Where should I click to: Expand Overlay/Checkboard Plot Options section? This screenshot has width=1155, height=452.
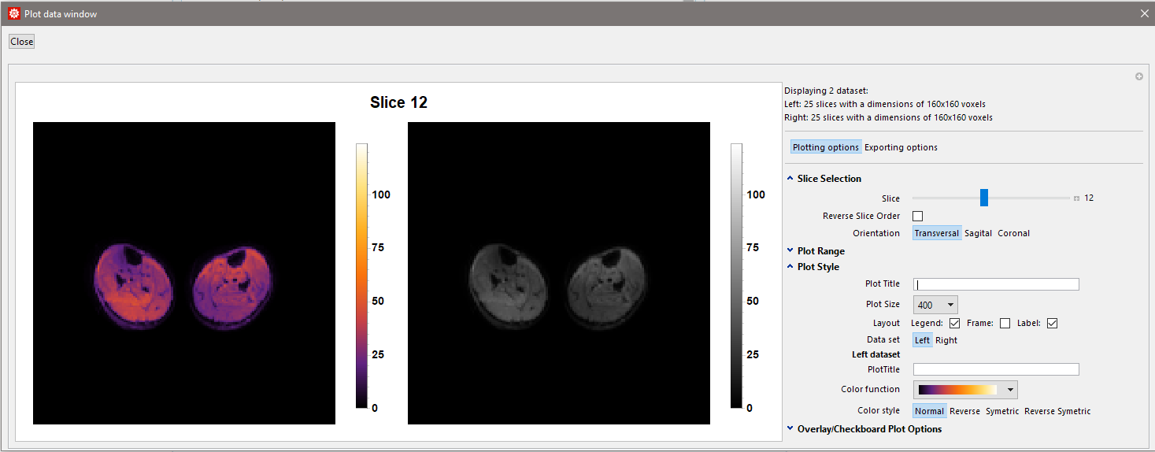[864, 429]
